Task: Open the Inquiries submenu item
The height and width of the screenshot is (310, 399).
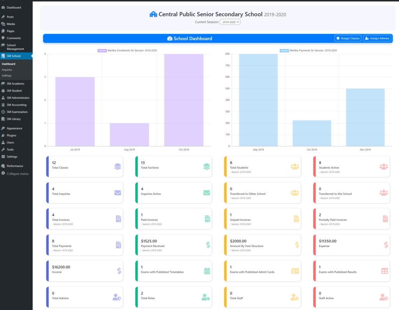Action: coord(7,70)
